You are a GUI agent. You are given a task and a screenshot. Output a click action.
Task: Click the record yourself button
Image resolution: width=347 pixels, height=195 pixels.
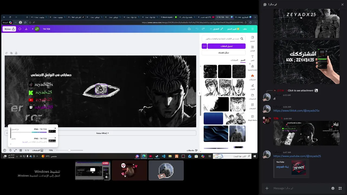point(224,53)
